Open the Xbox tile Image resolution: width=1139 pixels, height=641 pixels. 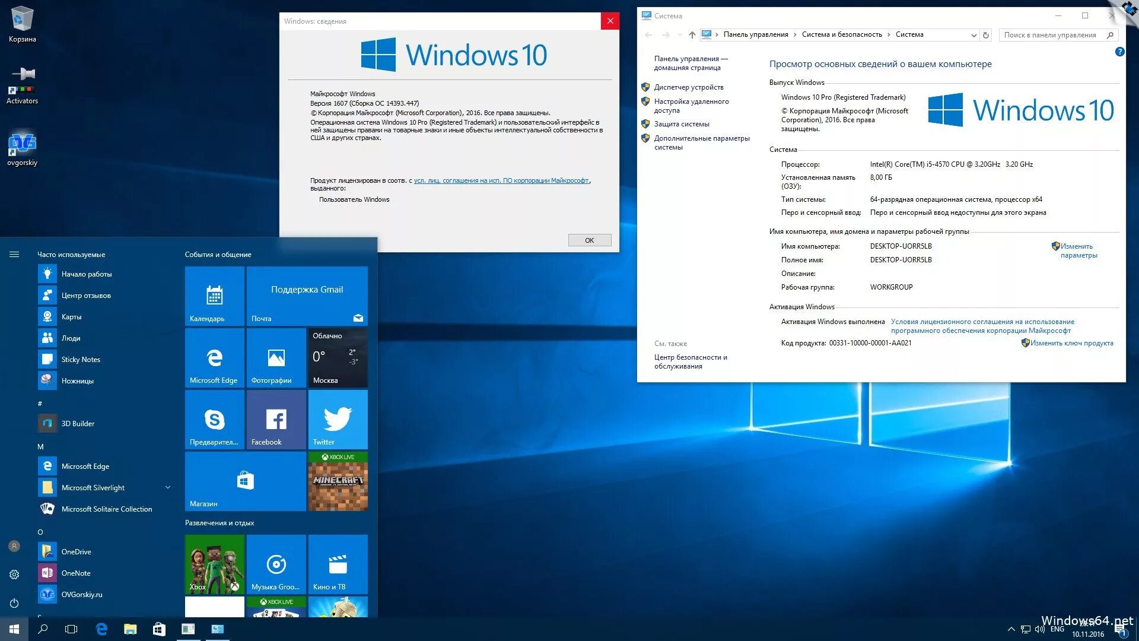pyautogui.click(x=215, y=564)
